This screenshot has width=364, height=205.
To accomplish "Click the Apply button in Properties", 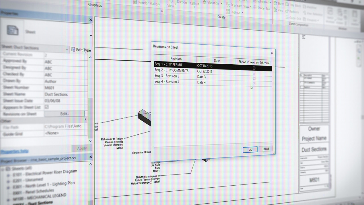I will pos(82,148).
